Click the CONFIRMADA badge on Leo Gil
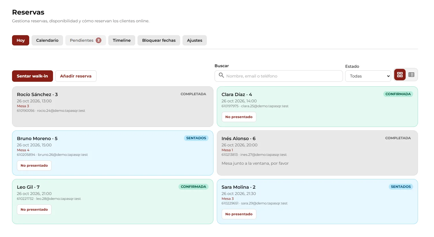The height and width of the screenshot is (237, 434). pyautogui.click(x=193, y=187)
